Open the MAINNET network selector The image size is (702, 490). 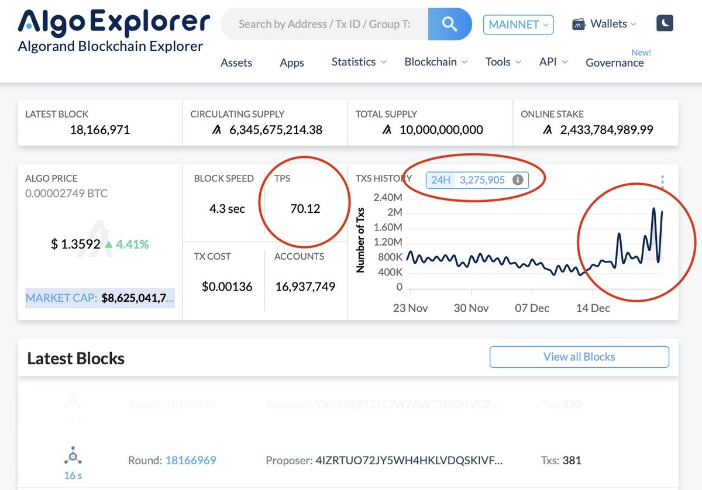coord(518,25)
